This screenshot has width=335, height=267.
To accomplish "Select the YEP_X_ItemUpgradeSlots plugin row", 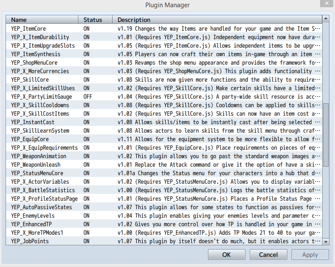I will click(x=164, y=45).
